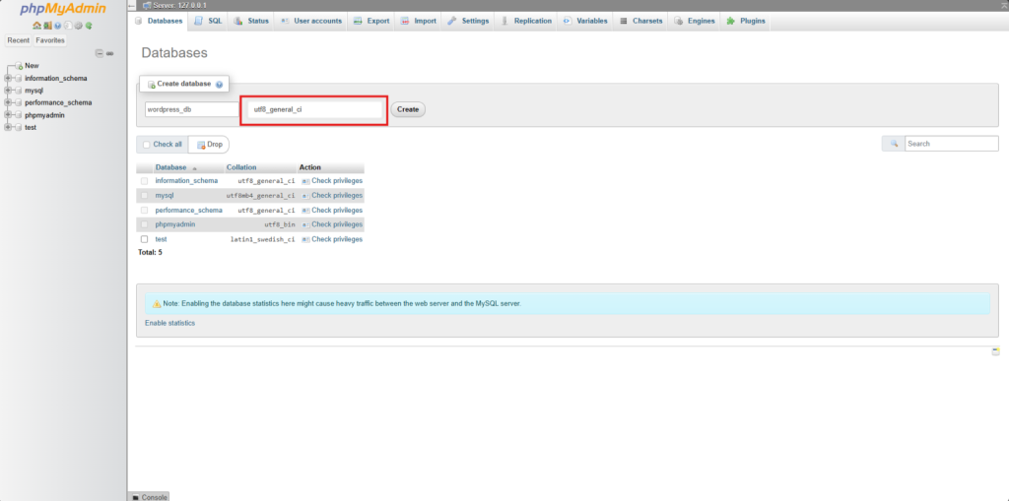Expand the information_schema tree node

coord(8,78)
